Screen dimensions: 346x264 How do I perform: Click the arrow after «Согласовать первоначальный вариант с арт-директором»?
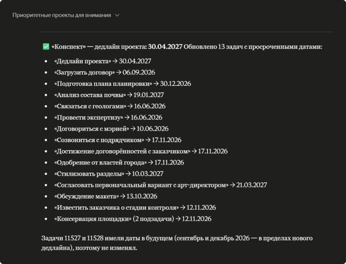point(232,185)
